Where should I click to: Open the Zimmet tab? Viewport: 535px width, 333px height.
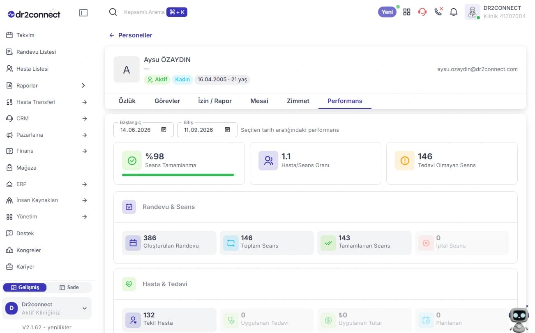pyautogui.click(x=298, y=101)
